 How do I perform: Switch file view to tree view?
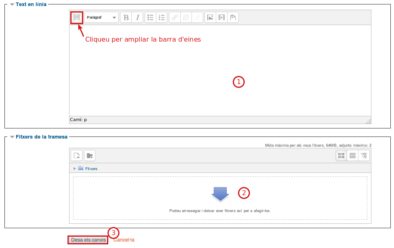pos(364,156)
